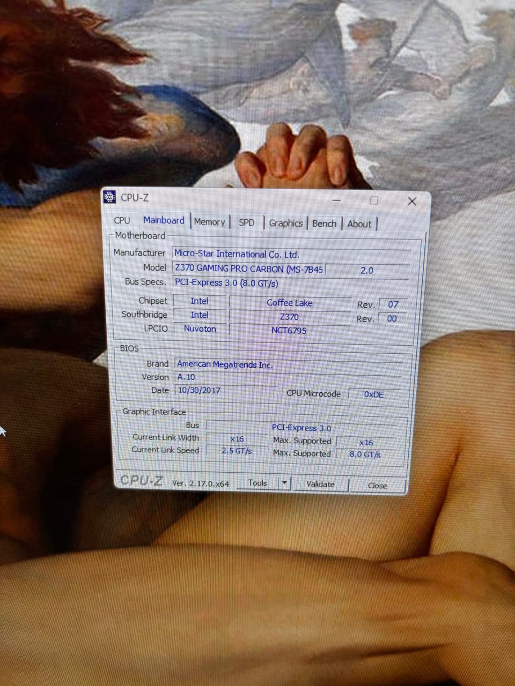Image resolution: width=515 pixels, height=686 pixels.
Task: Click BIOS version A.10 field
Action: point(289,377)
